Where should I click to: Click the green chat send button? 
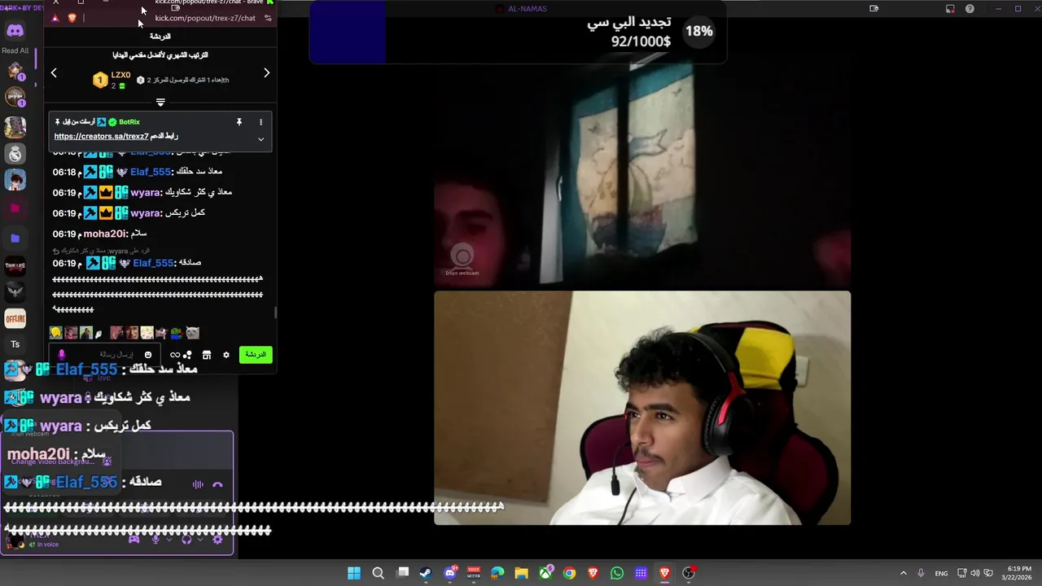point(256,355)
